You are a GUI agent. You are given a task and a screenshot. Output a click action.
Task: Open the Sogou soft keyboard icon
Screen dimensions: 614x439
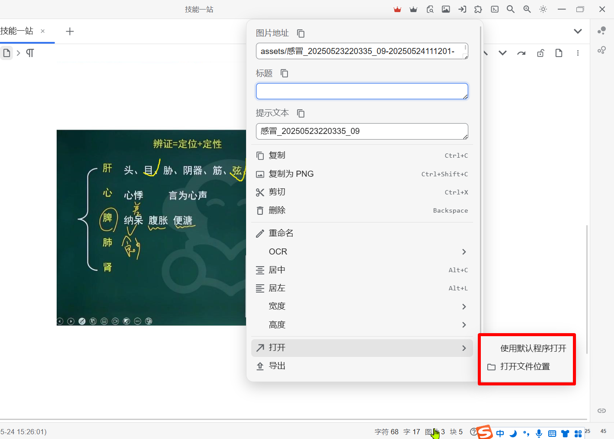[552, 433]
